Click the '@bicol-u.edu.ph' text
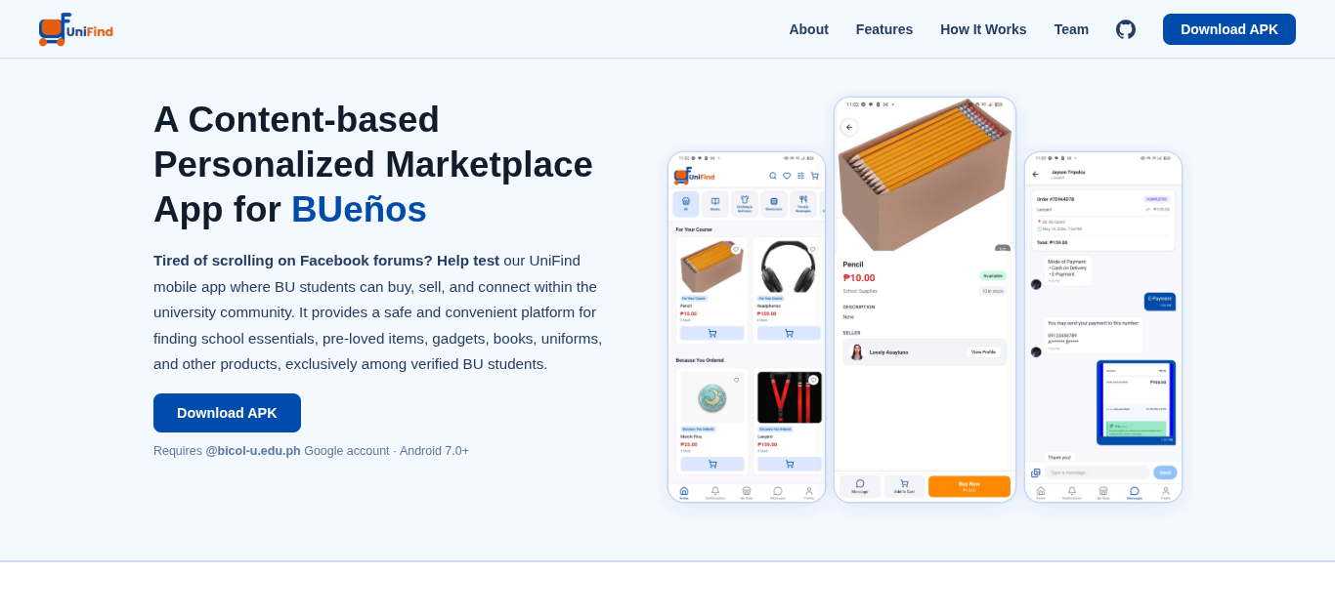This screenshot has height=616, width=1335. 253,450
